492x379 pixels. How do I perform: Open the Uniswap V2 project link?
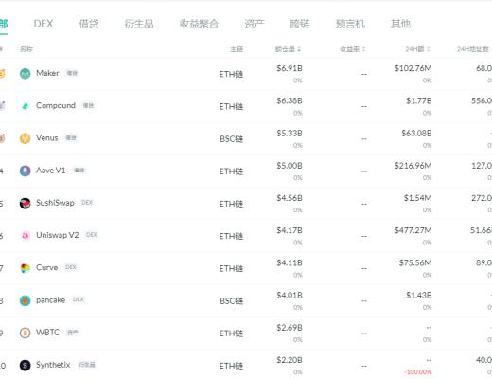tap(58, 235)
